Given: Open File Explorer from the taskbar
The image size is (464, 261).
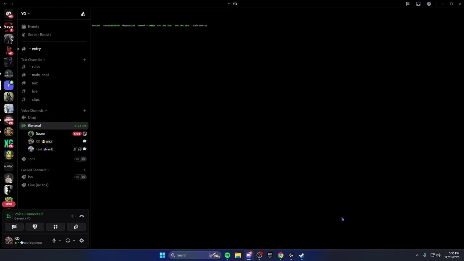Looking at the screenshot, I should 238,255.
